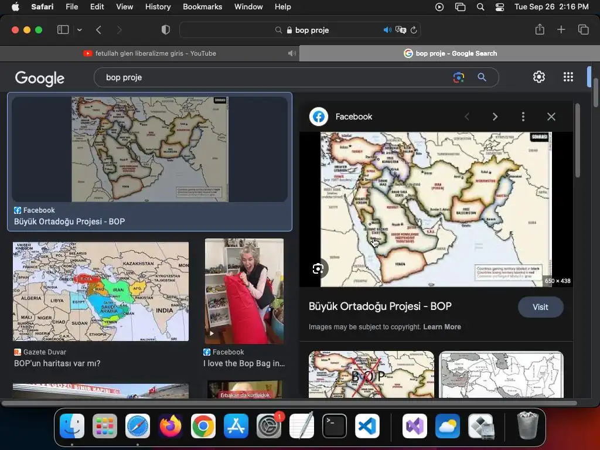Open App Store from the Dock
The height and width of the screenshot is (450, 600).
pyautogui.click(x=236, y=426)
